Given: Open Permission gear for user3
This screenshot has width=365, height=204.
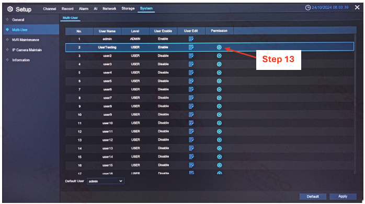Looking at the screenshot, I should point(219,64).
